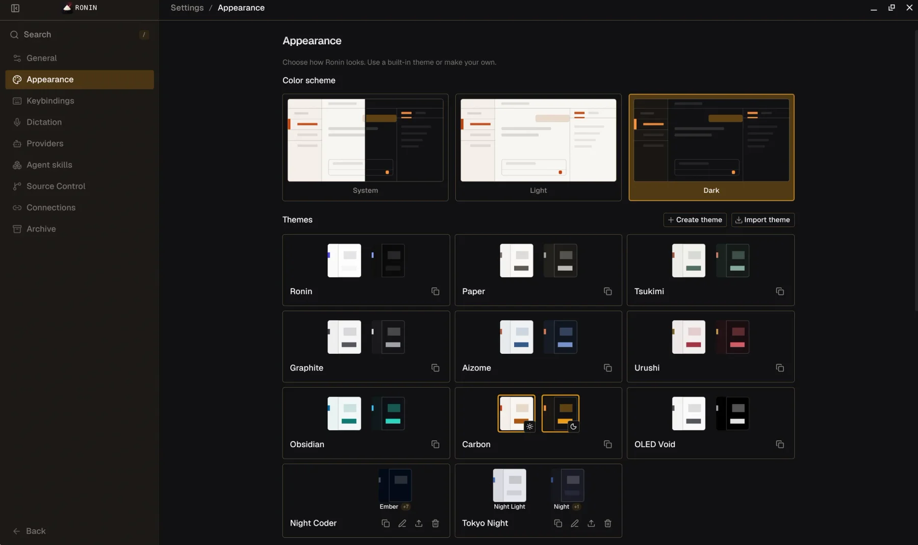Edit the Tokyo Night theme
This screenshot has height=545, width=918.
tap(574, 523)
